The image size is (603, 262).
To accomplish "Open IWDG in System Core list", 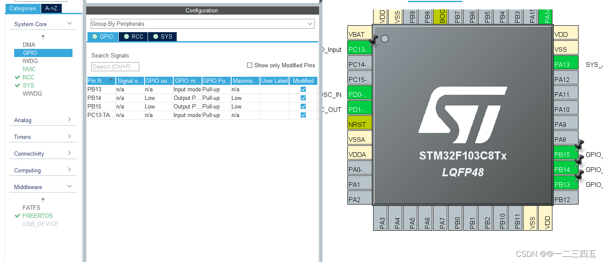I will click(30, 61).
